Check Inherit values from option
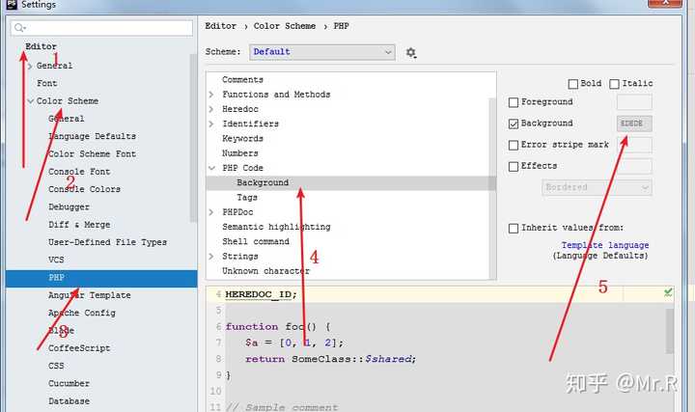 (514, 228)
